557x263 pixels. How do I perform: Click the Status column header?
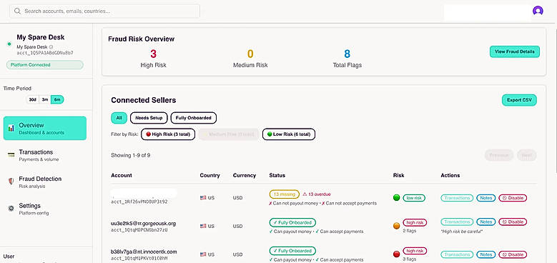[x=277, y=175]
